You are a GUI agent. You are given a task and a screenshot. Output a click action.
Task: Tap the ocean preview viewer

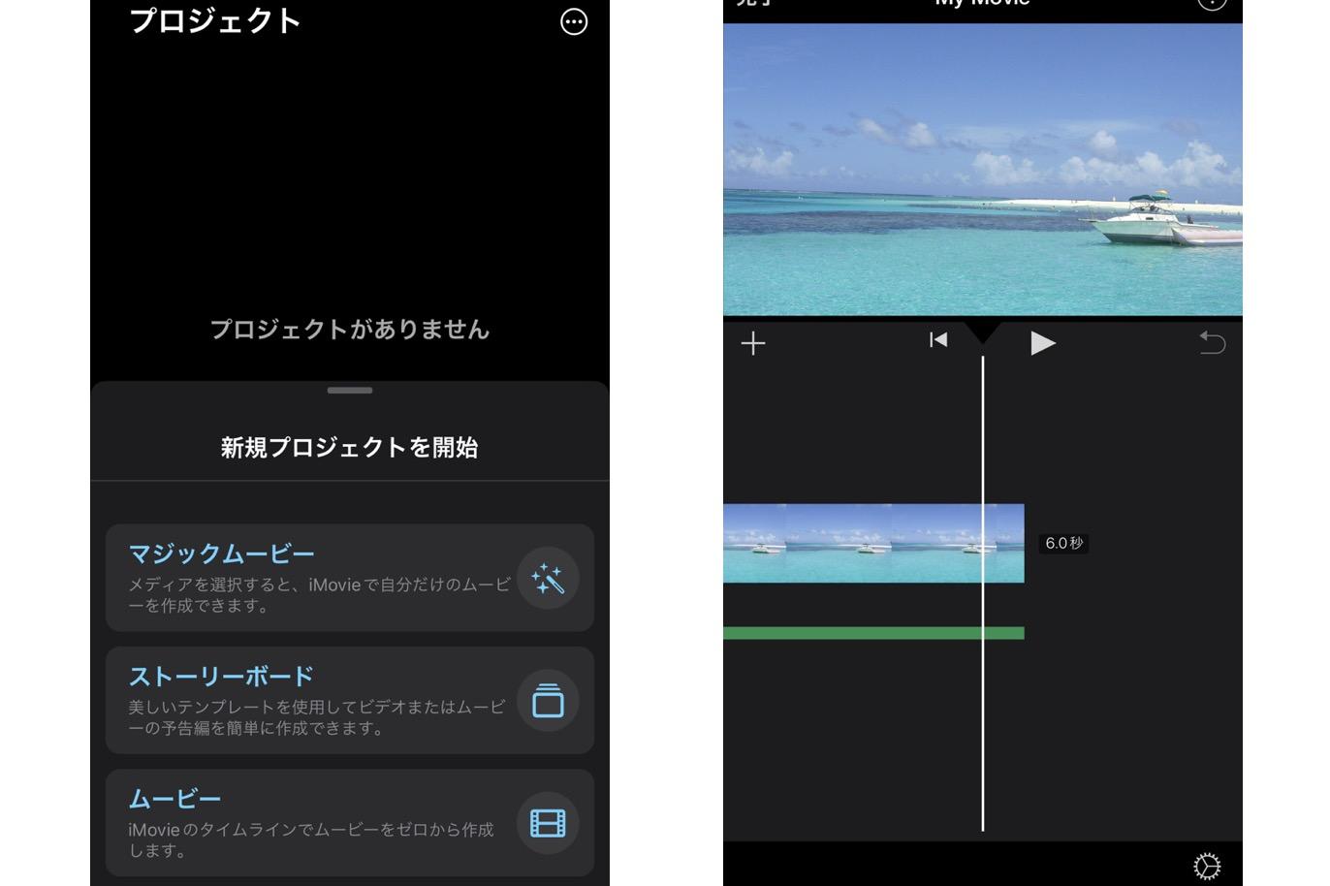(983, 170)
